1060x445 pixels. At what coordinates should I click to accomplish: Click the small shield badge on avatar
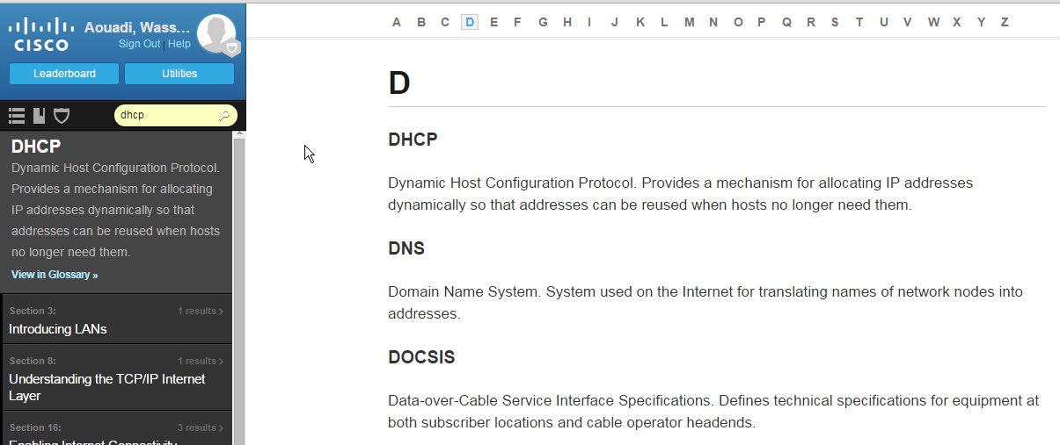tap(232, 47)
